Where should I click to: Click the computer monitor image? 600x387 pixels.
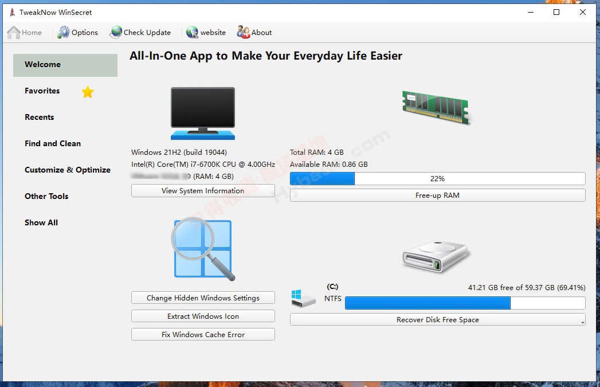(x=203, y=114)
